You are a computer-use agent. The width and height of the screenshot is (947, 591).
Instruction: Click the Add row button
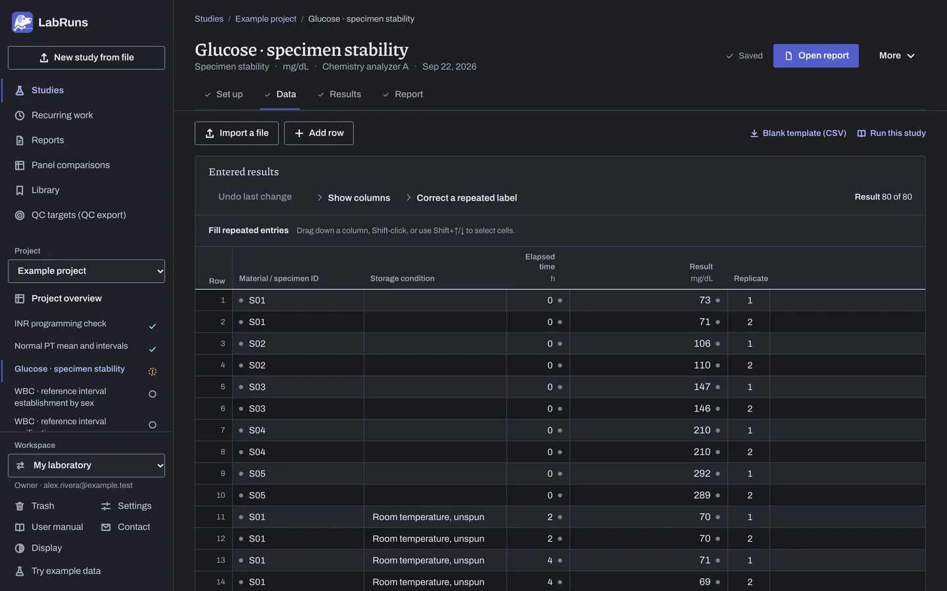(319, 133)
